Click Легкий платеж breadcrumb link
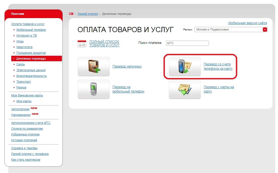 88,14
